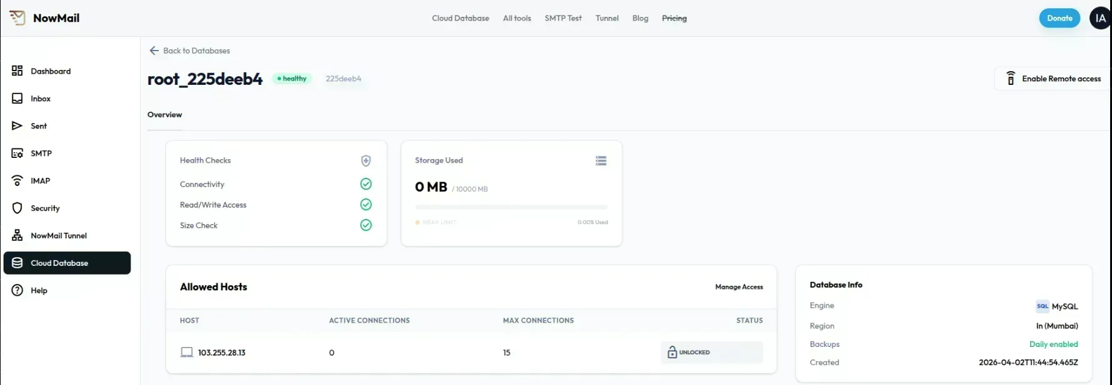Click the Donate button
This screenshot has height=385, width=1112.
[x=1060, y=18]
